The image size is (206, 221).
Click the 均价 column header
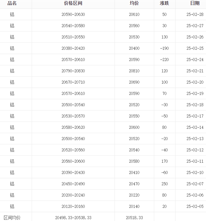coord(134,3)
